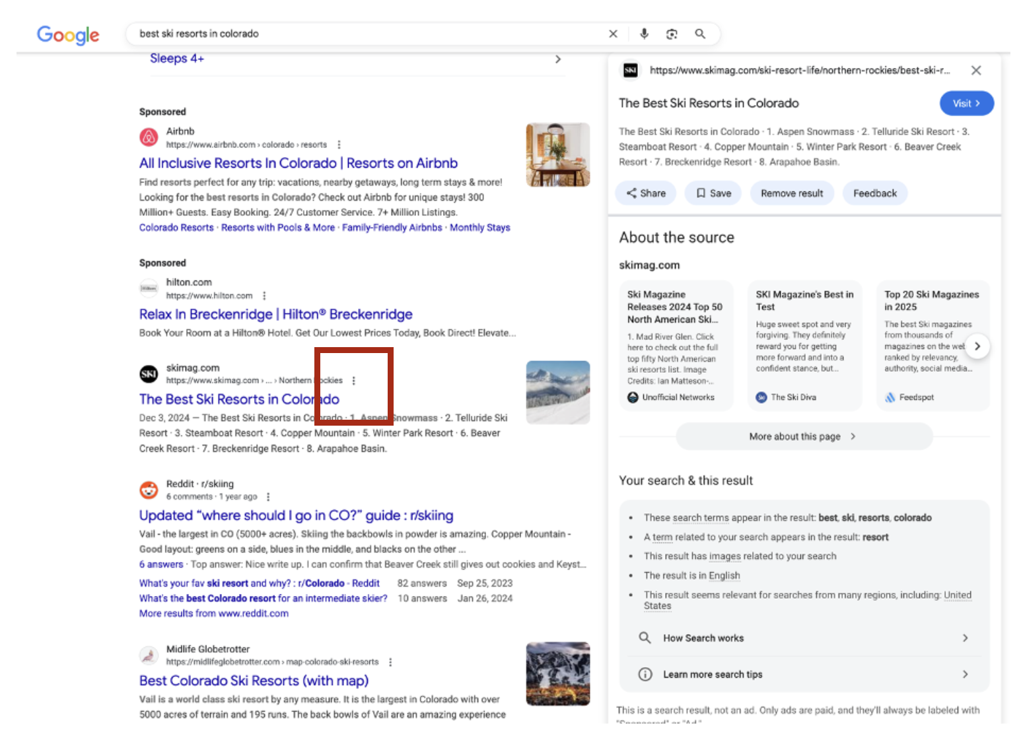1021x751 pixels.
Task: Open Resorts with Pools & More sitelink
Action: (x=278, y=228)
